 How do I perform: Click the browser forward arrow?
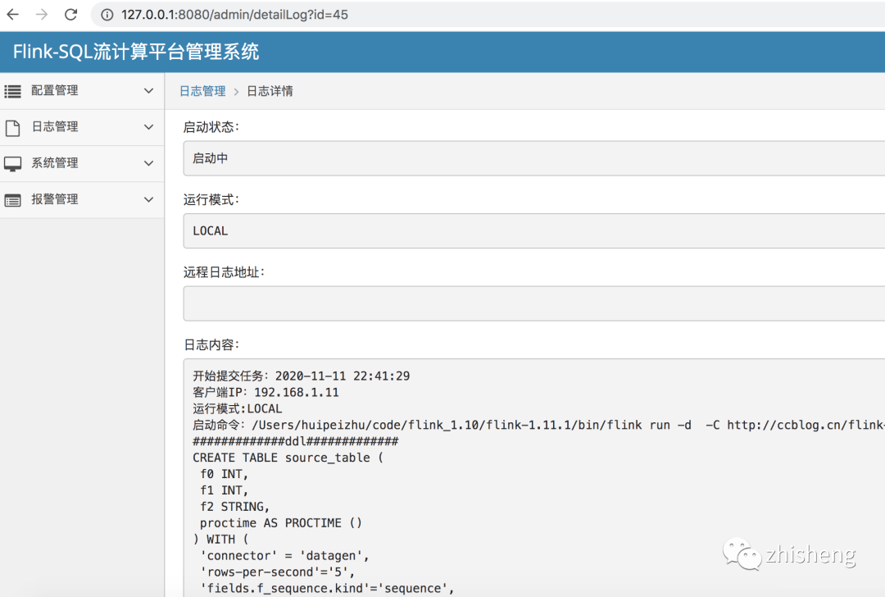42,14
